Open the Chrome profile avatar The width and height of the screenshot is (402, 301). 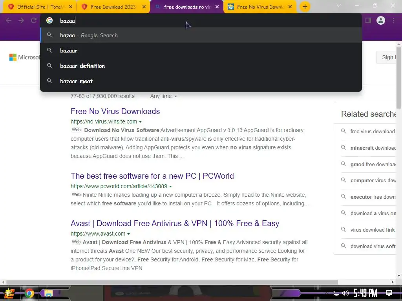381,20
